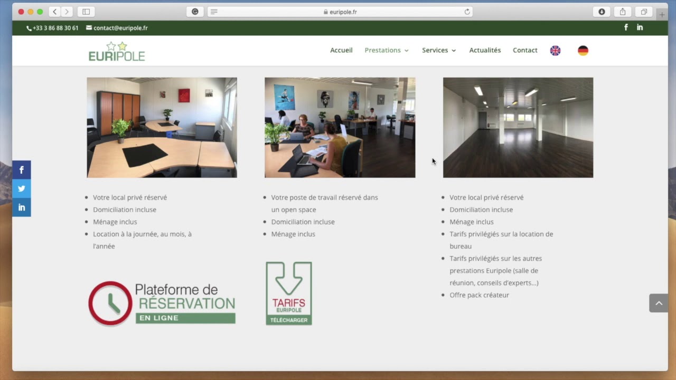676x380 pixels.
Task: Share on LinkedIn from the floating side bar
Action: tap(22, 207)
